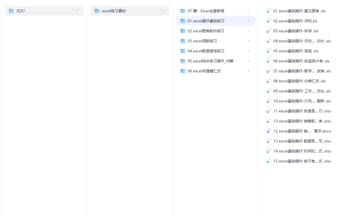Click Excel file icon for 11 快速录...巧.xlsx
Viewport: 344px width, 216px height.
[x=269, y=111]
